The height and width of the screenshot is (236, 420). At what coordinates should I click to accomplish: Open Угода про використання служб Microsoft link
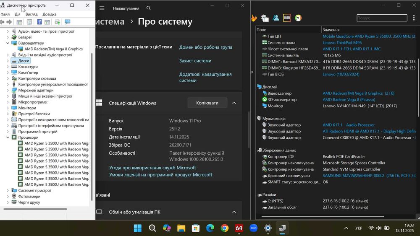coord(152,168)
